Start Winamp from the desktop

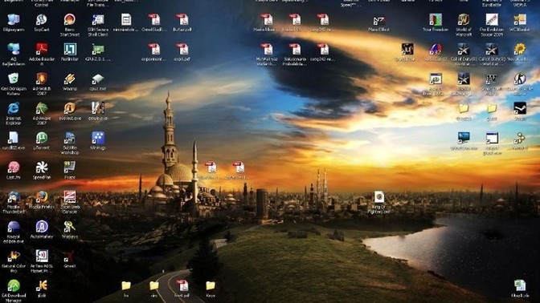click(70, 79)
